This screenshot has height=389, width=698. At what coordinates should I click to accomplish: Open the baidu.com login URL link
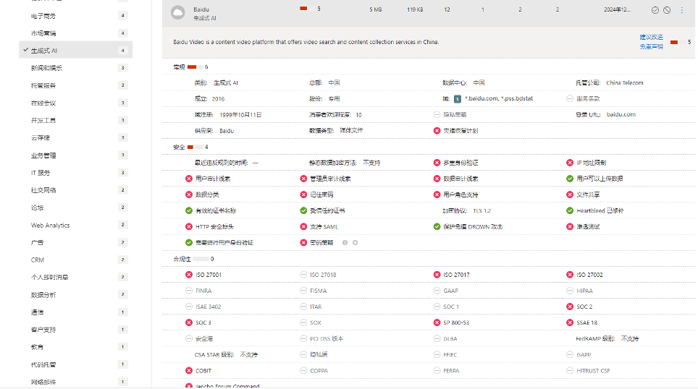point(621,114)
